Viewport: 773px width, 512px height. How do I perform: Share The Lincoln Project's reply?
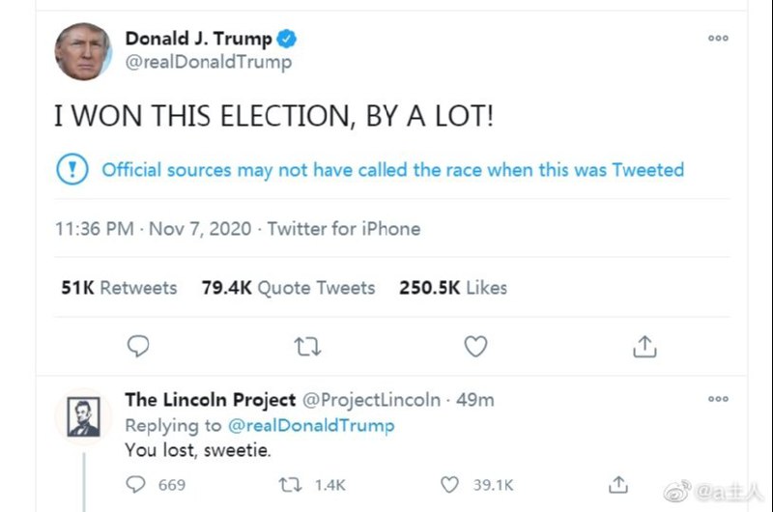click(x=618, y=484)
